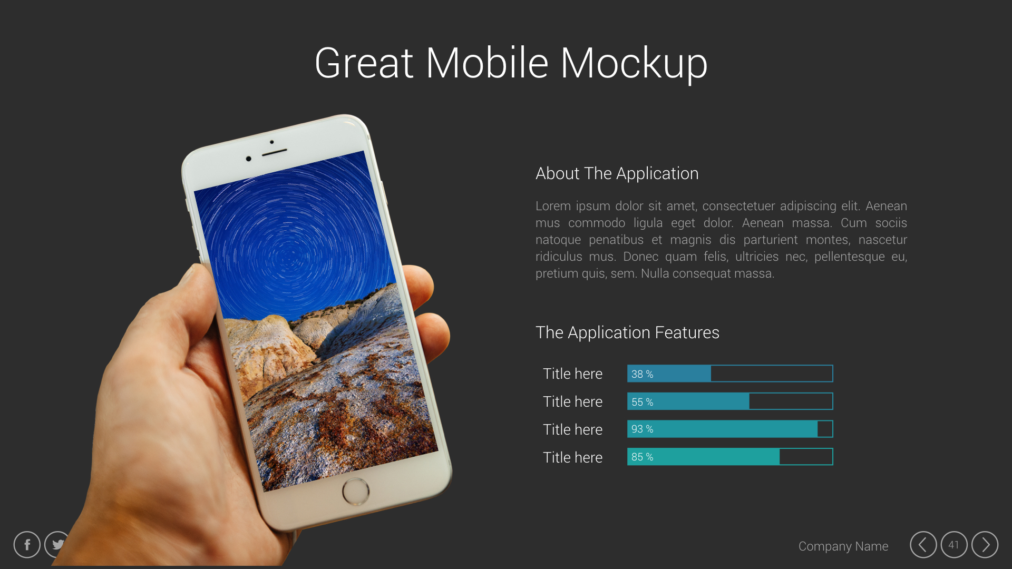Toggle the 93% feature progress bar

pyautogui.click(x=730, y=429)
